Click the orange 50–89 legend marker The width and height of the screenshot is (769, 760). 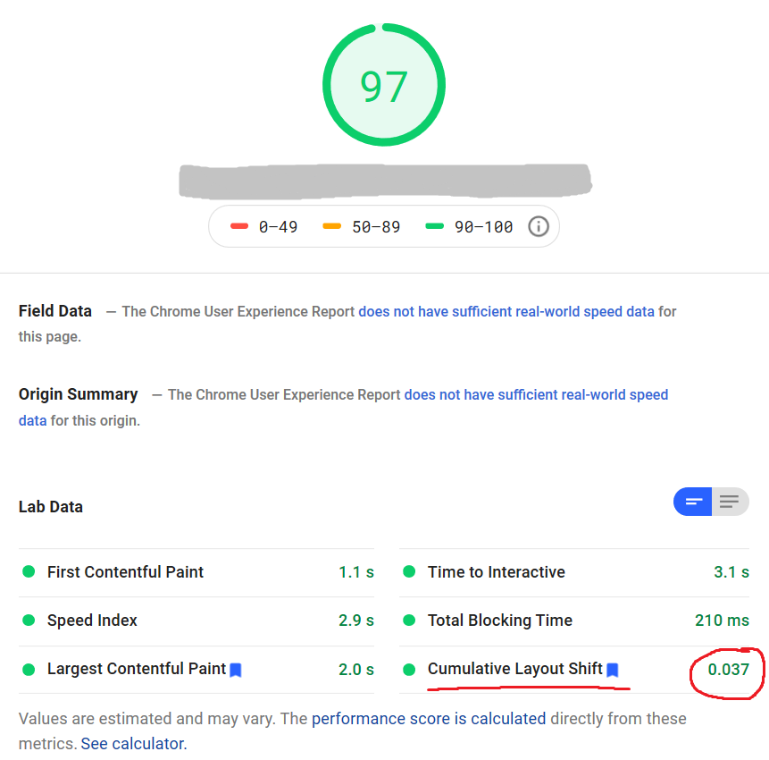(332, 226)
